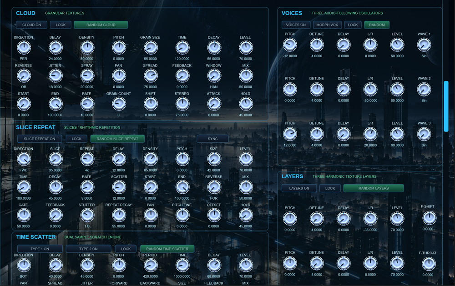Click the WAVE 1 knob
The width and height of the screenshot is (455, 286).
pos(424,45)
